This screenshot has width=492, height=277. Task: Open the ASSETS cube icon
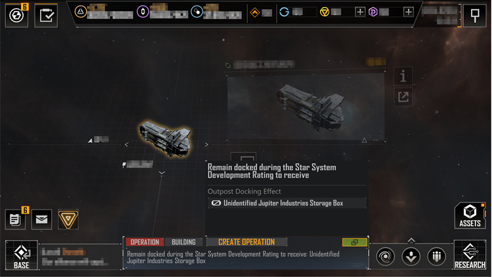[470, 215]
